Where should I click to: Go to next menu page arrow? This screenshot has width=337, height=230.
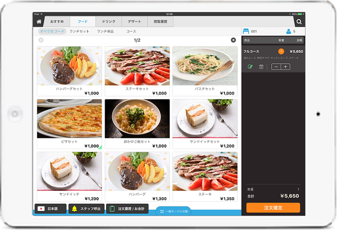(x=233, y=40)
